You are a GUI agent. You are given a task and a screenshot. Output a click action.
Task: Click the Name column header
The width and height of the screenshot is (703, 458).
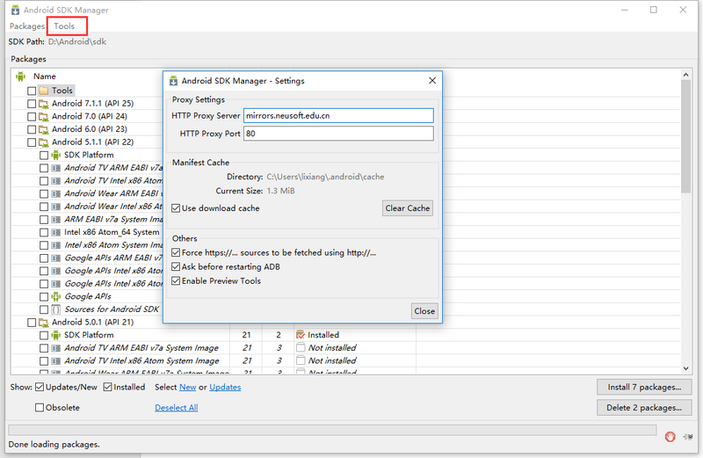[45, 76]
